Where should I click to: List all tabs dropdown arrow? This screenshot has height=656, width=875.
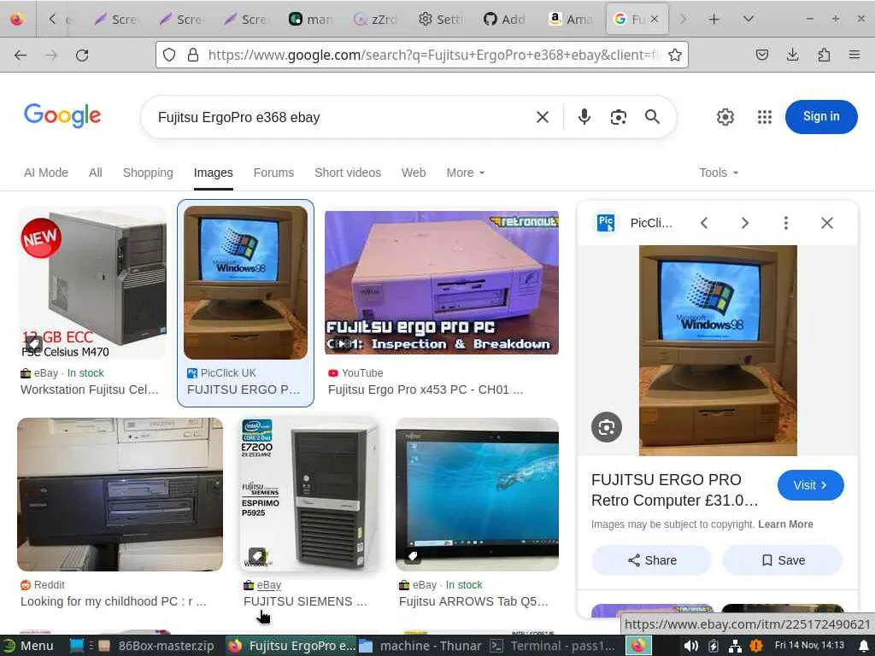pyautogui.click(x=749, y=19)
